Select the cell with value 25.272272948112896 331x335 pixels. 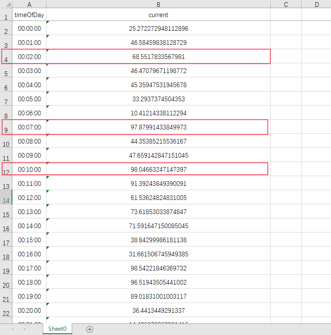click(x=158, y=29)
